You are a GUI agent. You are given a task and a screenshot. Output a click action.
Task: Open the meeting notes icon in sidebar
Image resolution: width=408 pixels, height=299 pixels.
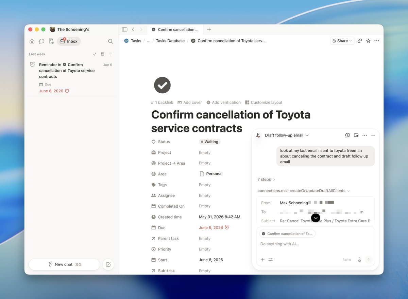pyautogui.click(x=51, y=41)
